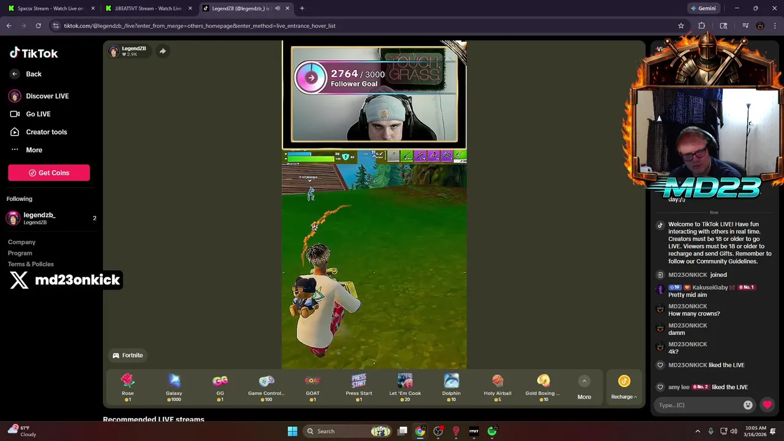Expand the Terms & Policies section
The width and height of the screenshot is (784, 441).
click(31, 264)
